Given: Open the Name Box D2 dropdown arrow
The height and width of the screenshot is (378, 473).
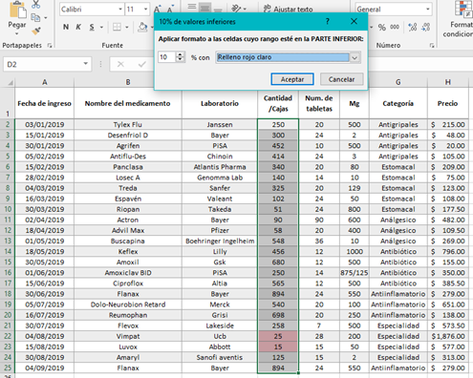Looking at the screenshot, I should click(85, 64).
